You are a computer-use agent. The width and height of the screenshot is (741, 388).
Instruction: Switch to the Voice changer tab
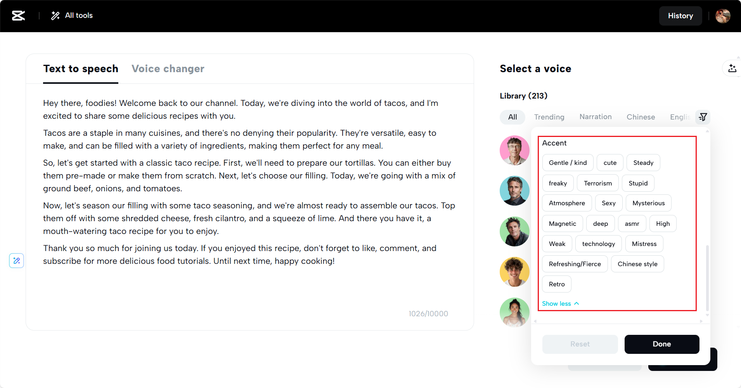tap(168, 69)
